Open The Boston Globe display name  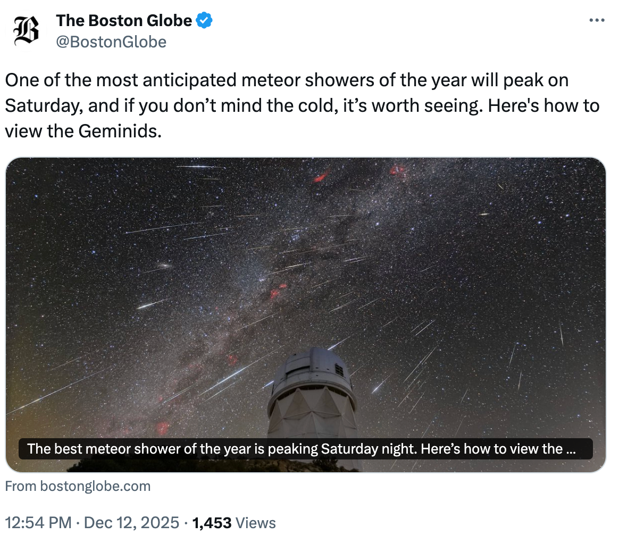124,21
